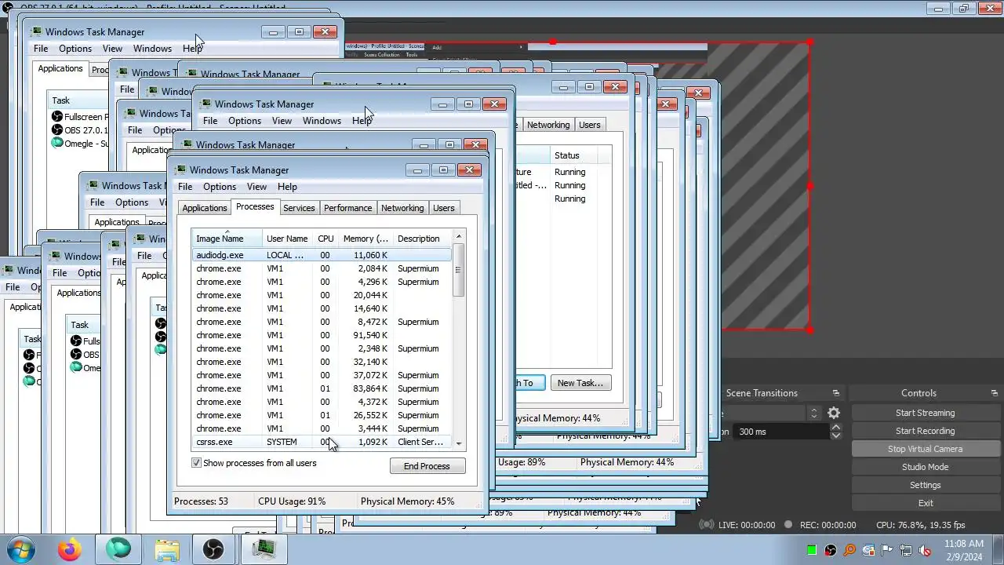Click process list scrollbar down arrow
Viewport: 1004px width, 565px height.
459,444
